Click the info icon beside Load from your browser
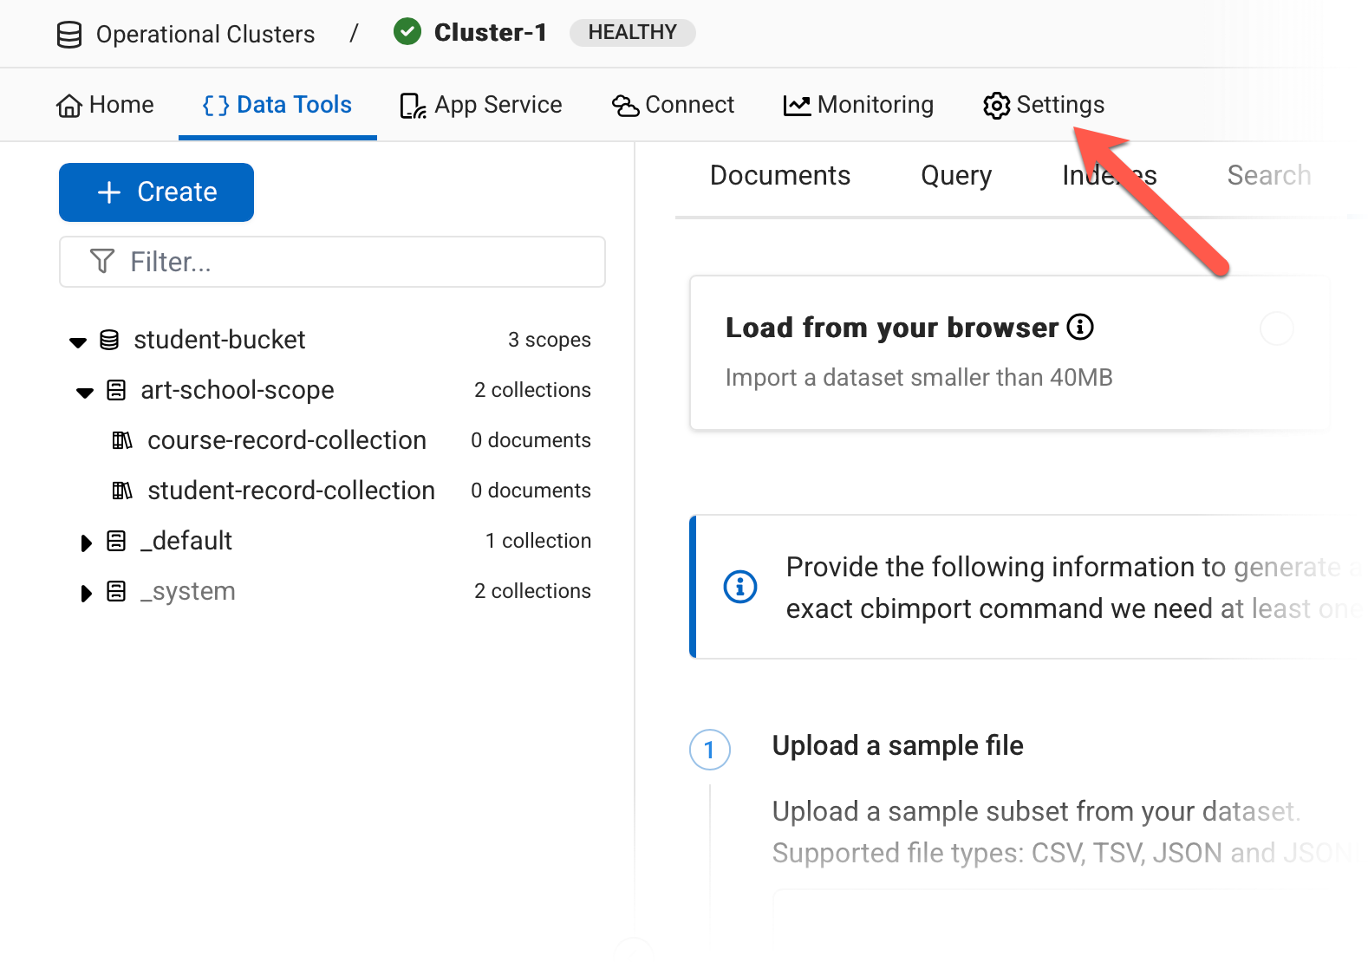Screen dimensions: 1368x962 [1080, 328]
